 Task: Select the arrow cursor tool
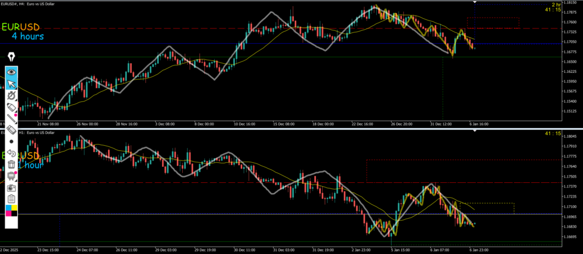click(x=11, y=85)
